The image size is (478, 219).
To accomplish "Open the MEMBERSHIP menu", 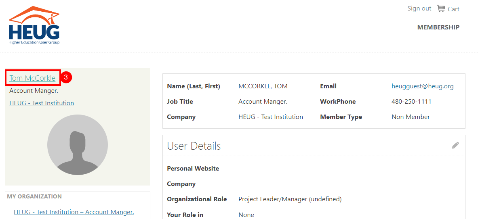I will click(x=438, y=27).
